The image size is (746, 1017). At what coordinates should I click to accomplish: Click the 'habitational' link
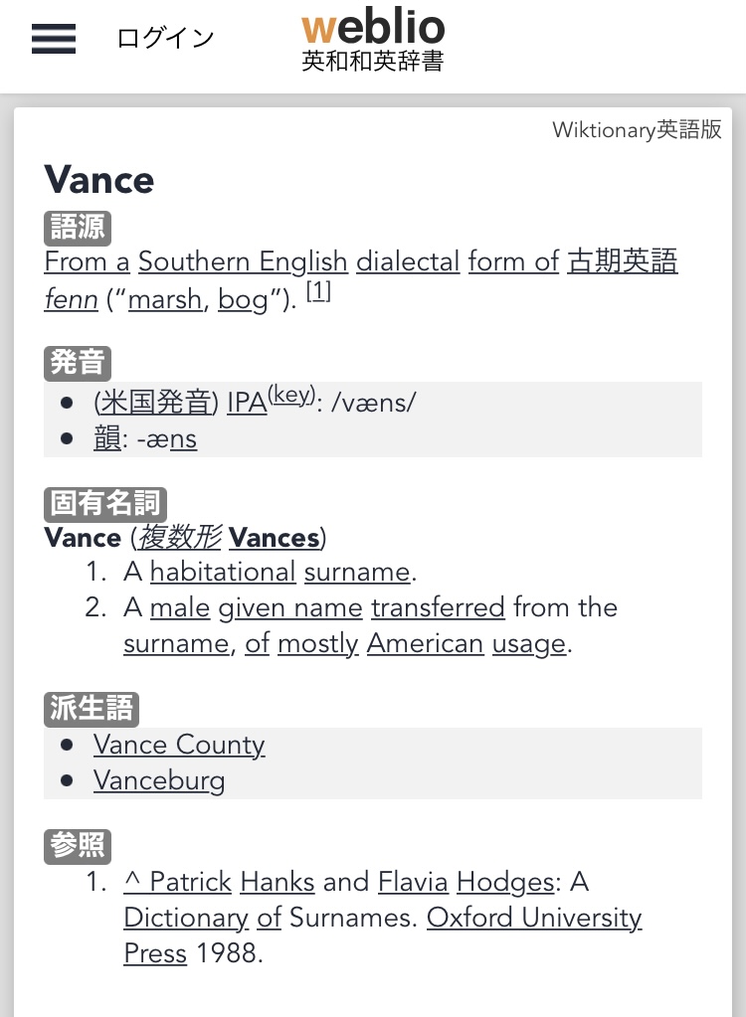pos(223,572)
